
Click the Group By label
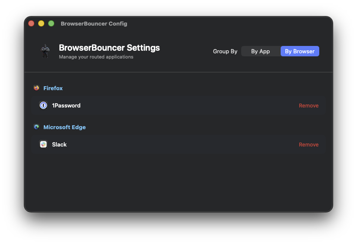click(x=225, y=52)
